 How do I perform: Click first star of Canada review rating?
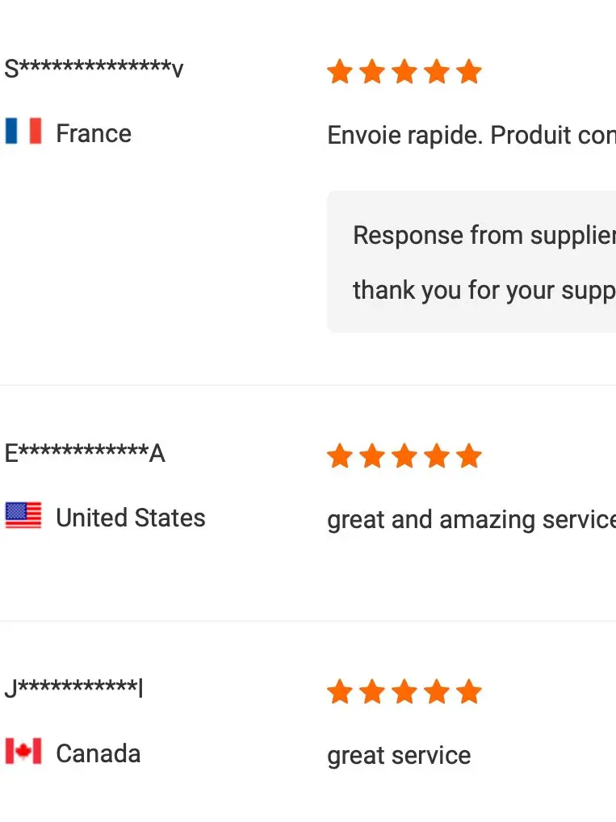[340, 692]
